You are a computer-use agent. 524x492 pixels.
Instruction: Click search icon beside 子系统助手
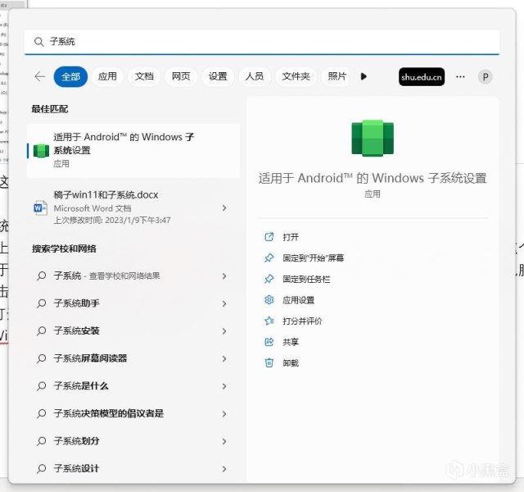(x=41, y=303)
